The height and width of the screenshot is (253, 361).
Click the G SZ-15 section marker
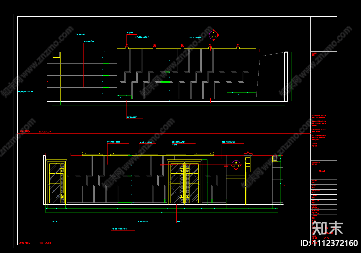coord(214,35)
